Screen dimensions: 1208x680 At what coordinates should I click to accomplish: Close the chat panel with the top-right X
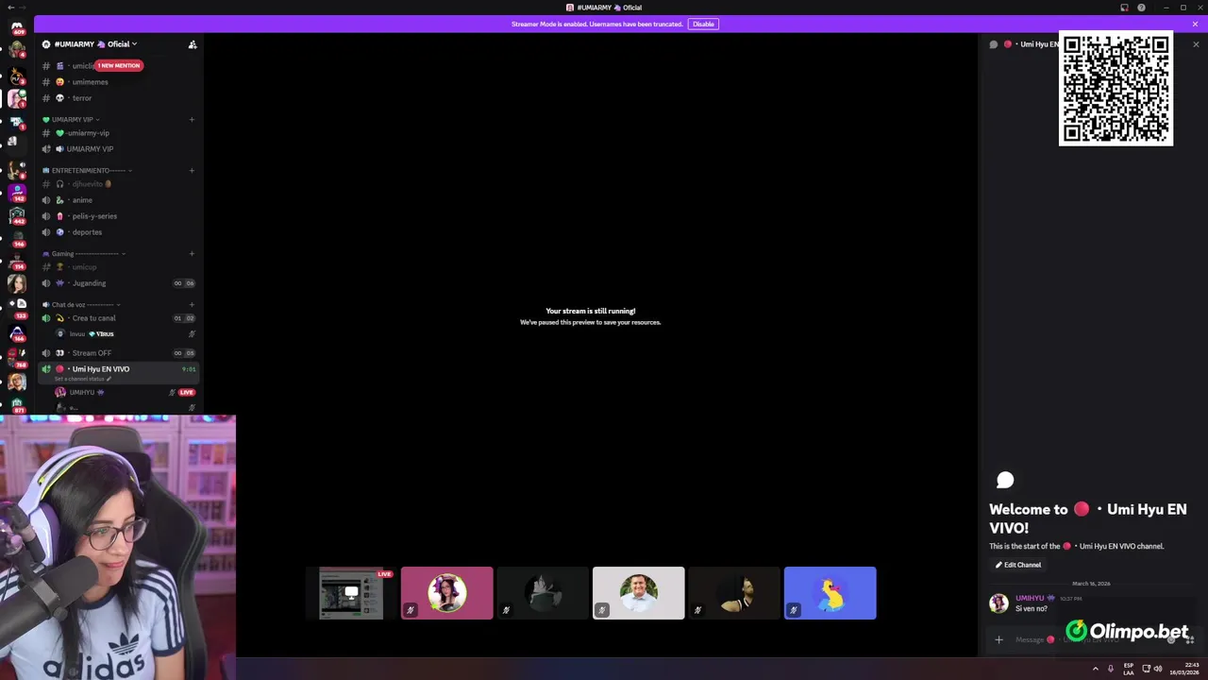click(1196, 44)
